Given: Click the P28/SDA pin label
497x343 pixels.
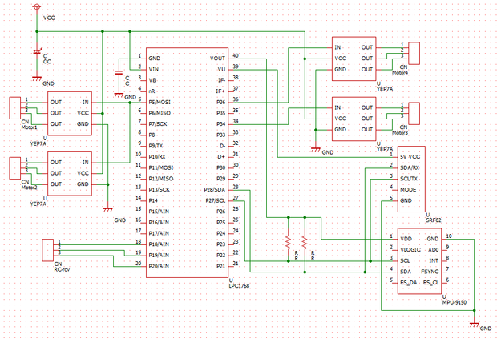Looking at the screenshot, I should coord(214,188).
